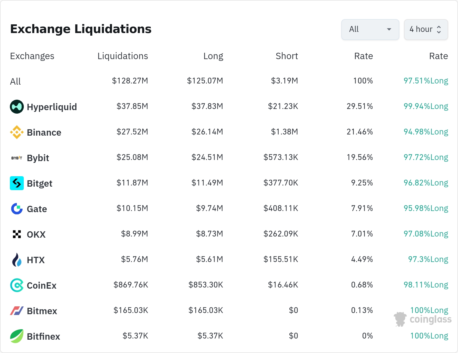Click the Bitget logo icon
The width and height of the screenshot is (458, 353).
[17, 183]
